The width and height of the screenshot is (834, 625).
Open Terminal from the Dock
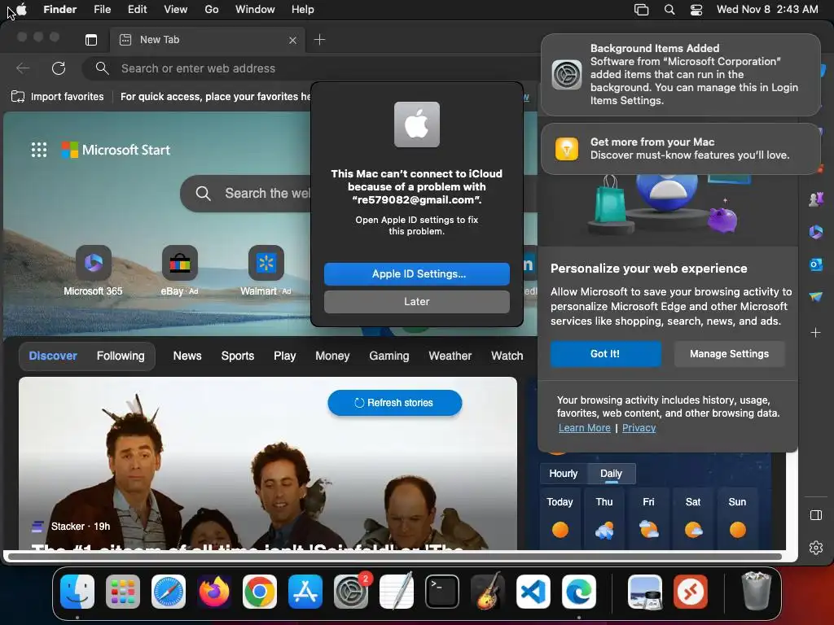tap(442, 592)
